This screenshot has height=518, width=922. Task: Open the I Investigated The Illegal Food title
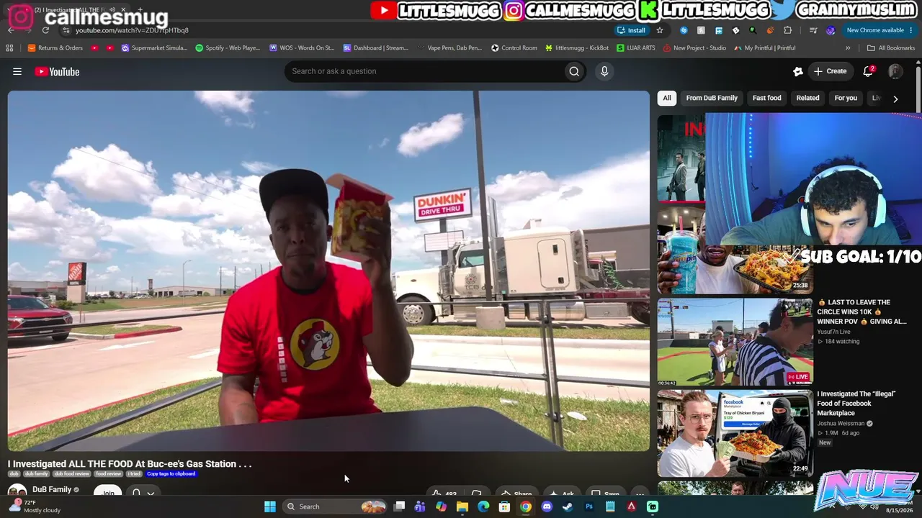tap(856, 404)
